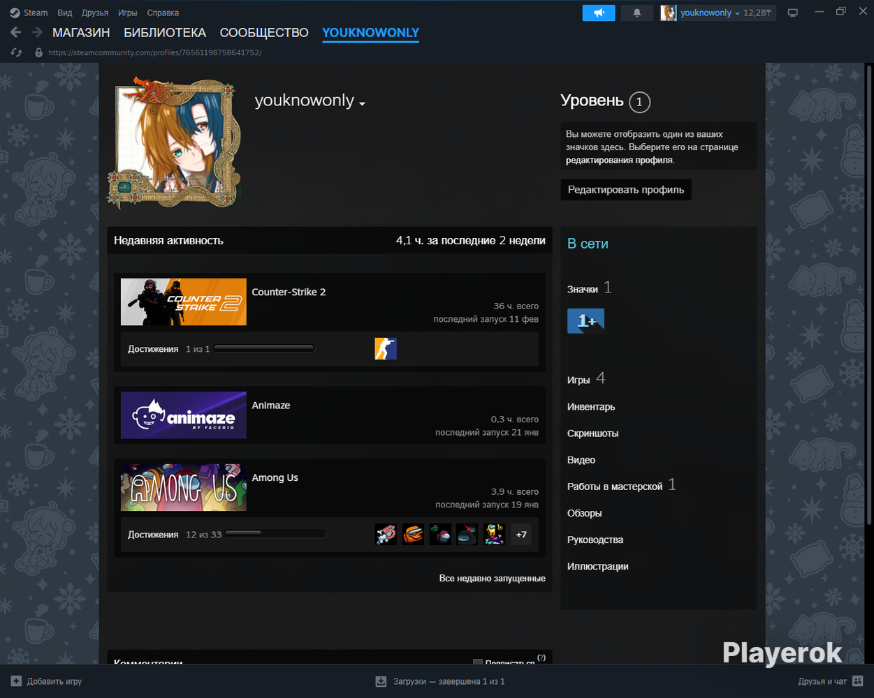Open the Видео link
The image size is (874, 698).
(581, 460)
